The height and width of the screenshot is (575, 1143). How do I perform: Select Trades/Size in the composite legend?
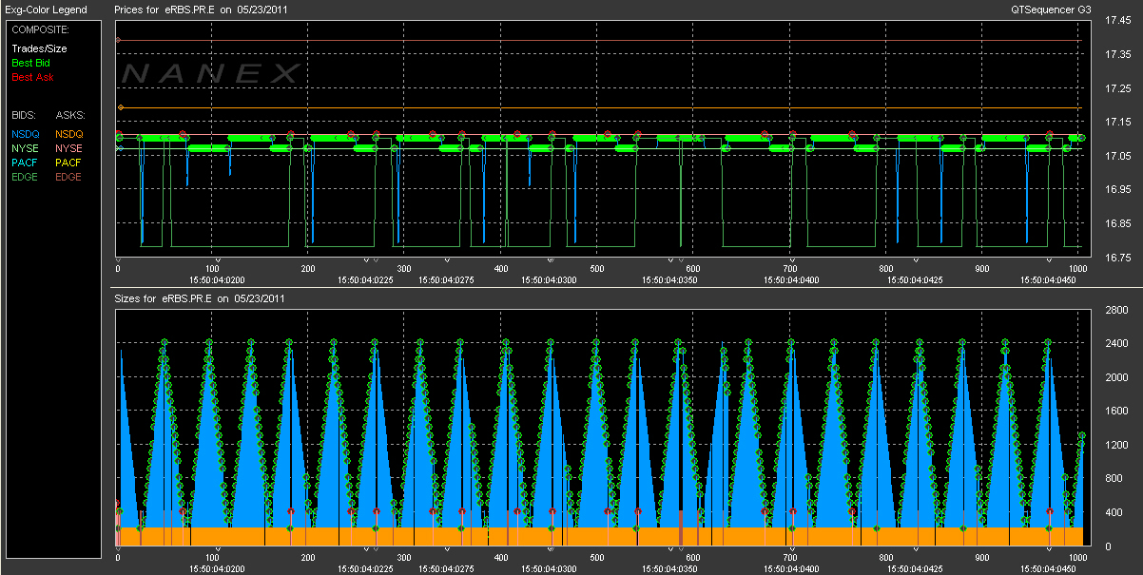click(40, 48)
